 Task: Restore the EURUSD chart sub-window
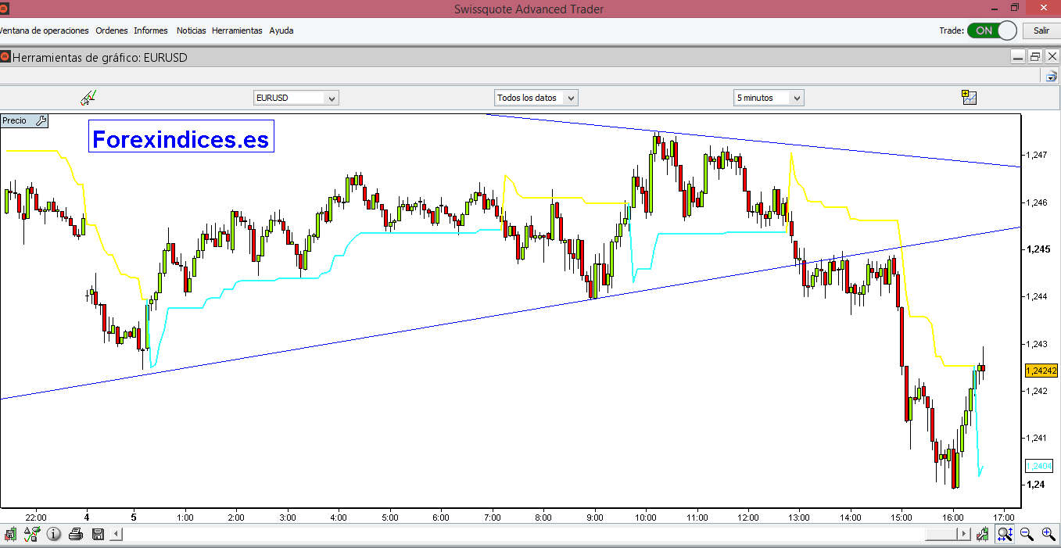click(x=1035, y=57)
